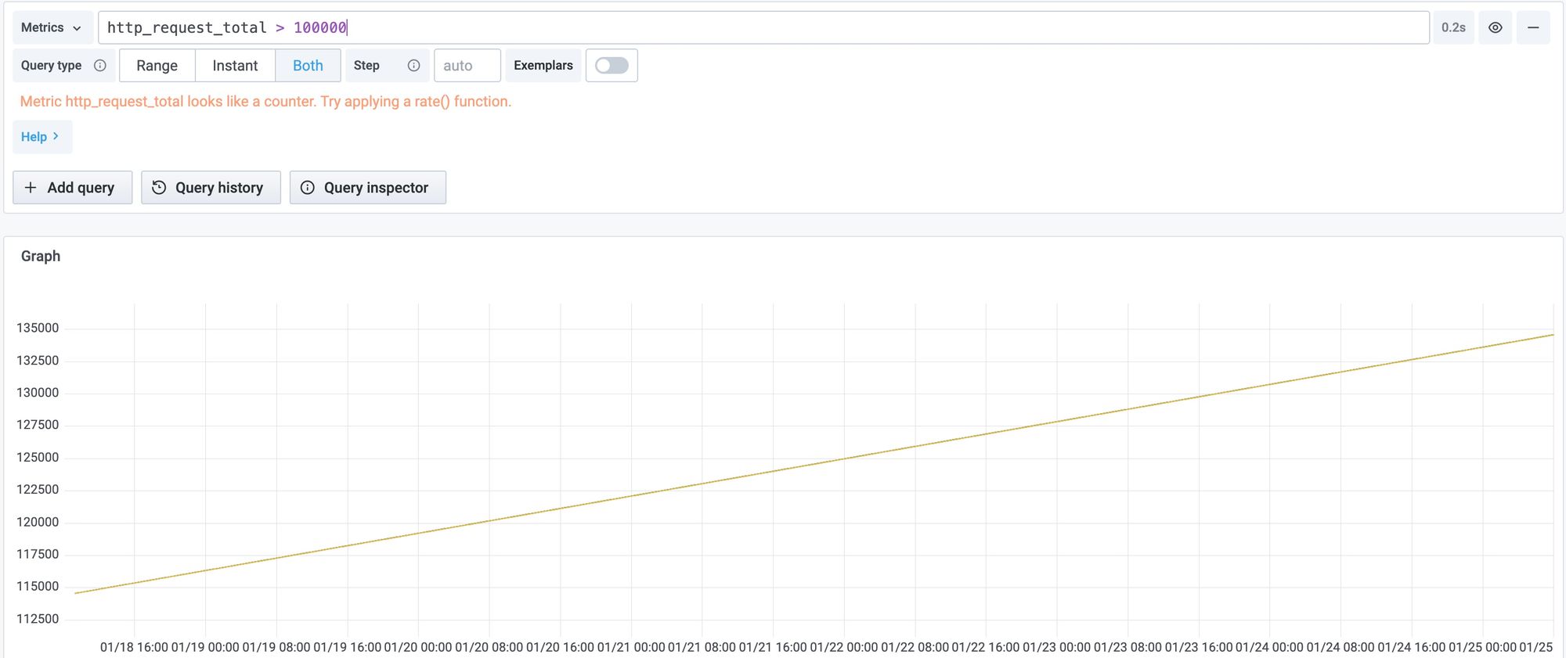Open the Metrics dropdown
The image size is (1566, 658).
click(52, 27)
